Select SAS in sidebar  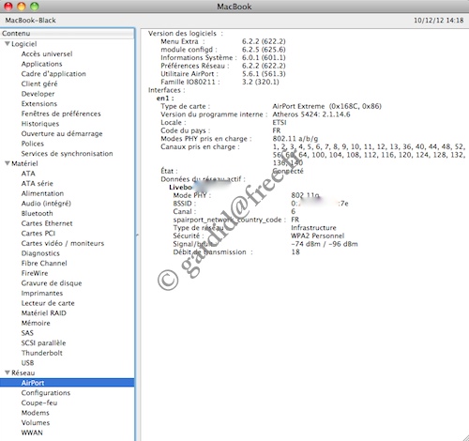pos(27,333)
